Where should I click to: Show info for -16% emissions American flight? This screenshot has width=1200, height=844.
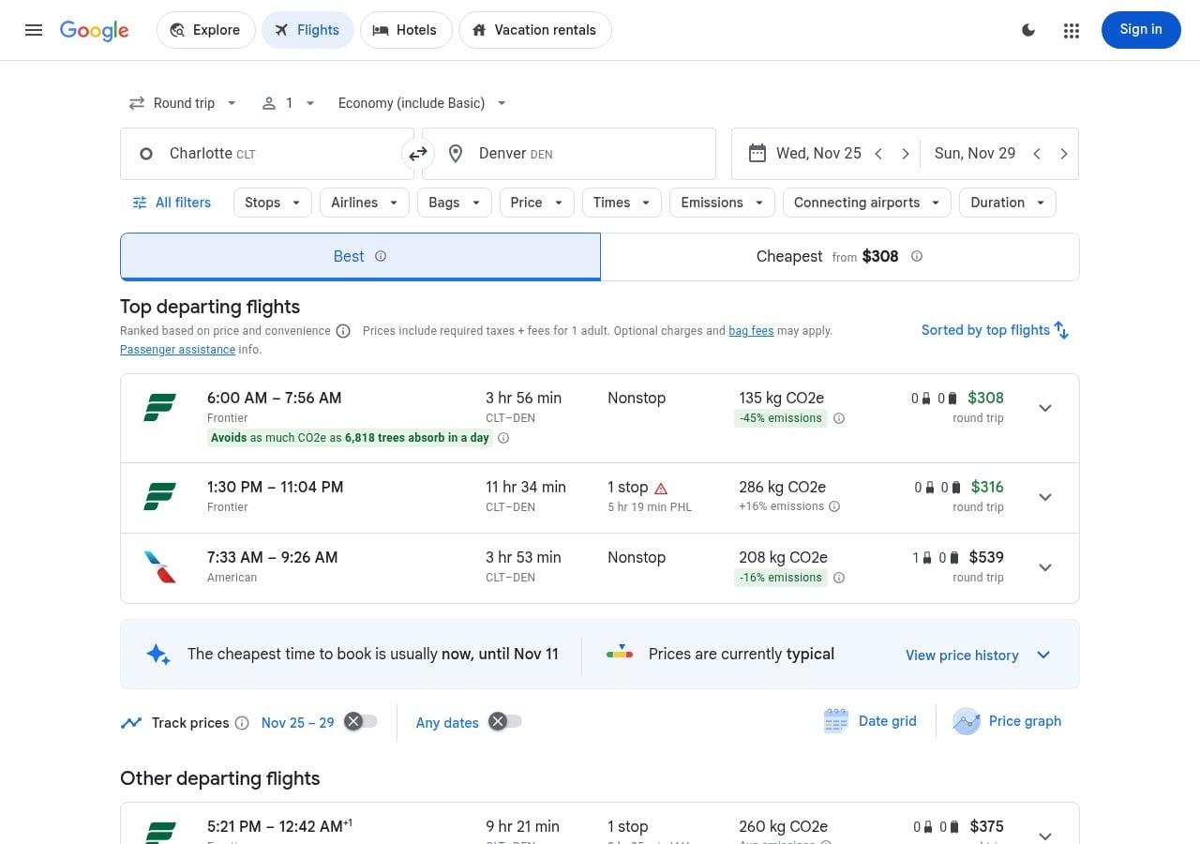click(x=839, y=578)
